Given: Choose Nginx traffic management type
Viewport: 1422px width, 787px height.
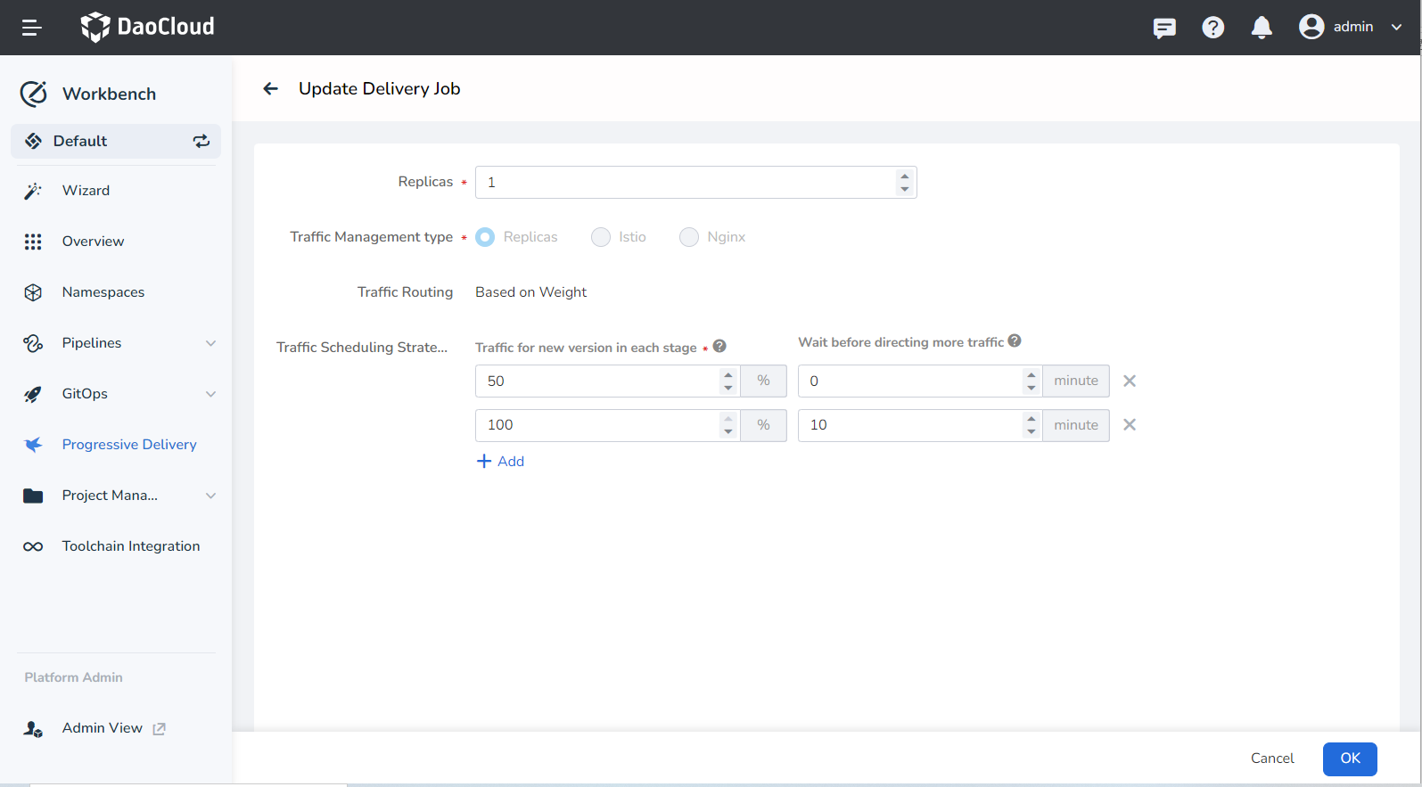Looking at the screenshot, I should (x=689, y=237).
